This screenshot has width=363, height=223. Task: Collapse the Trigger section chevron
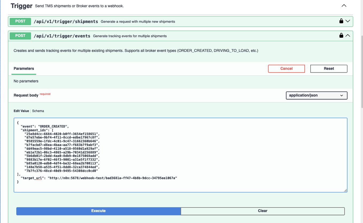[344, 6]
